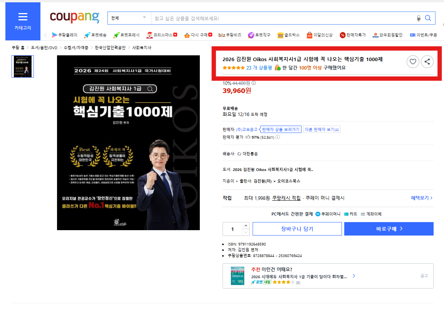Click the product title text
This screenshot has height=312, width=444.
tap(302, 59)
